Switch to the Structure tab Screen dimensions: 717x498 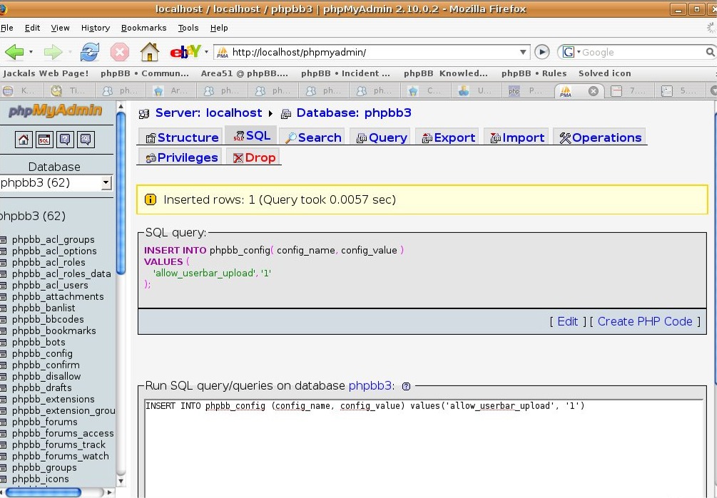point(180,138)
